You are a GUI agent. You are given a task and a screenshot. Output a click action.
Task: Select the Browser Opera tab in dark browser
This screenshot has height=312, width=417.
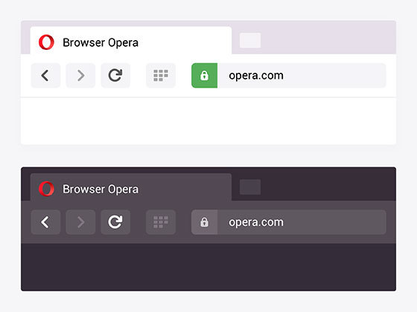(x=131, y=187)
